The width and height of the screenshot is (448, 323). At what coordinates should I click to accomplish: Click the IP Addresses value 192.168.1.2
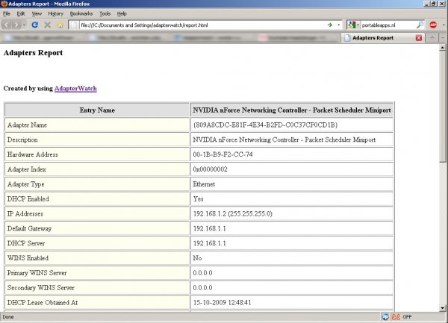pos(233,213)
